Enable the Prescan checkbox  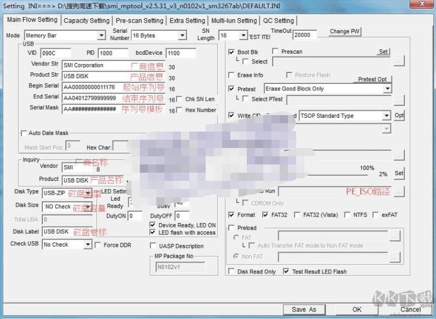275,51
